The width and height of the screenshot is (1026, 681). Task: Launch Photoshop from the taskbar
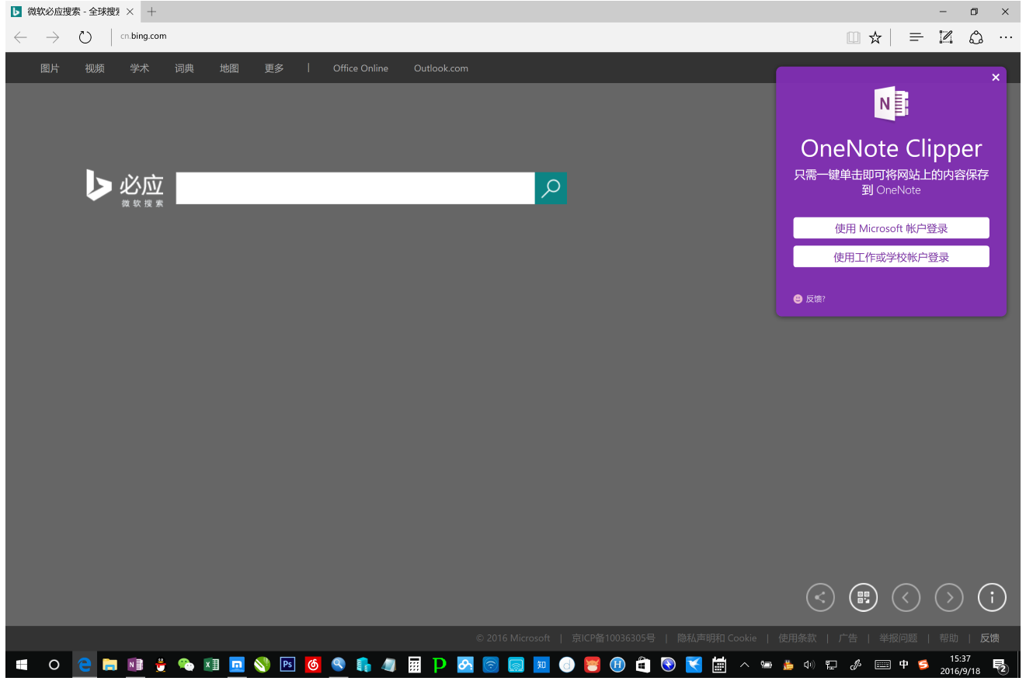(287, 665)
